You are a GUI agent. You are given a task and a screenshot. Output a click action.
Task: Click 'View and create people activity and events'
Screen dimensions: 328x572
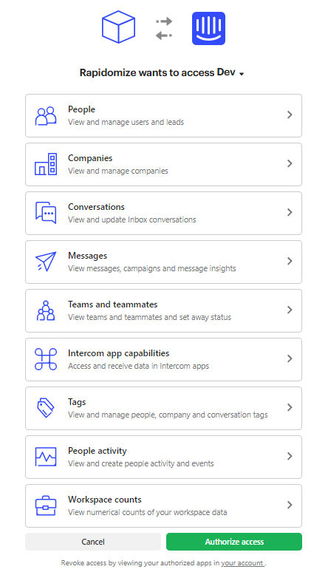[141, 463]
